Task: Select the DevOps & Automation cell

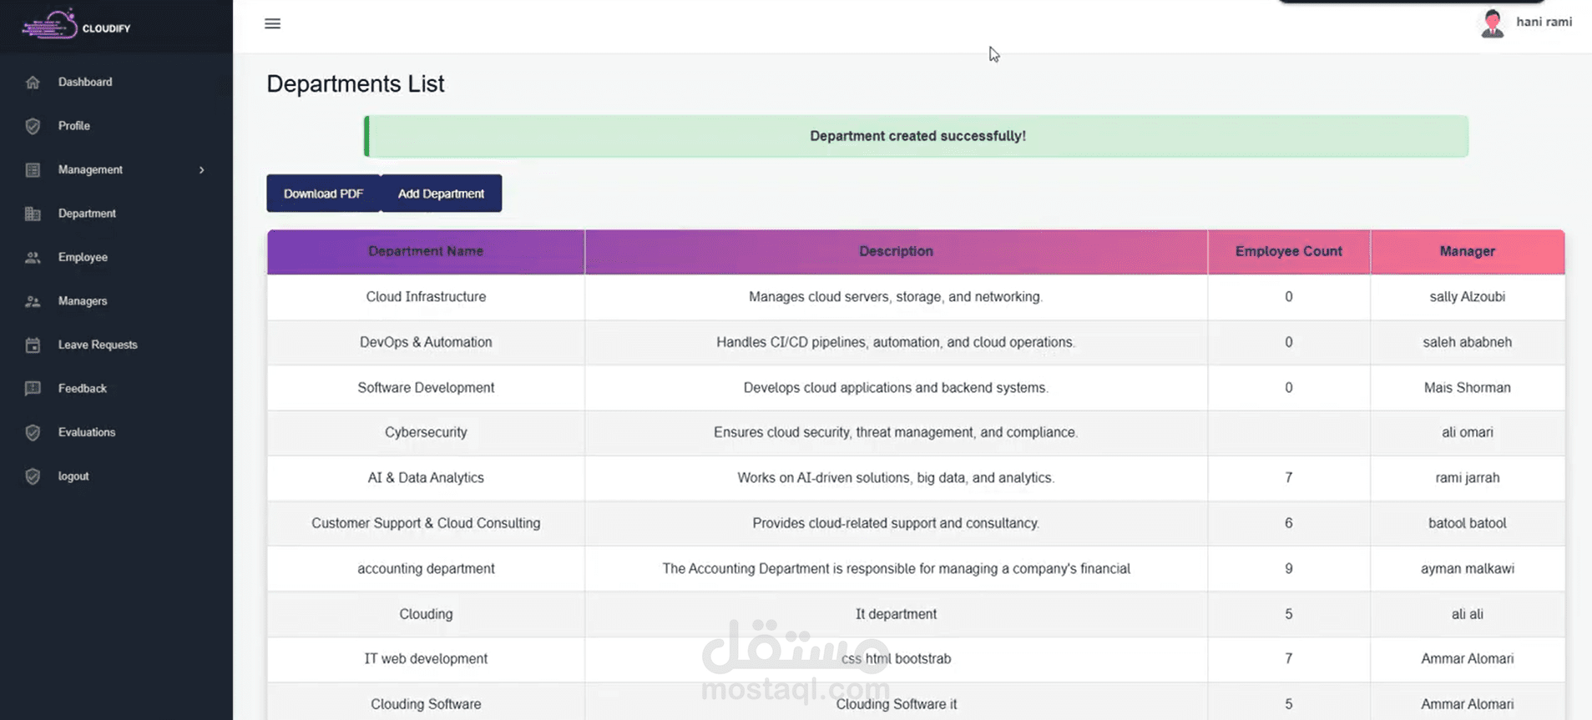Action: (x=426, y=342)
